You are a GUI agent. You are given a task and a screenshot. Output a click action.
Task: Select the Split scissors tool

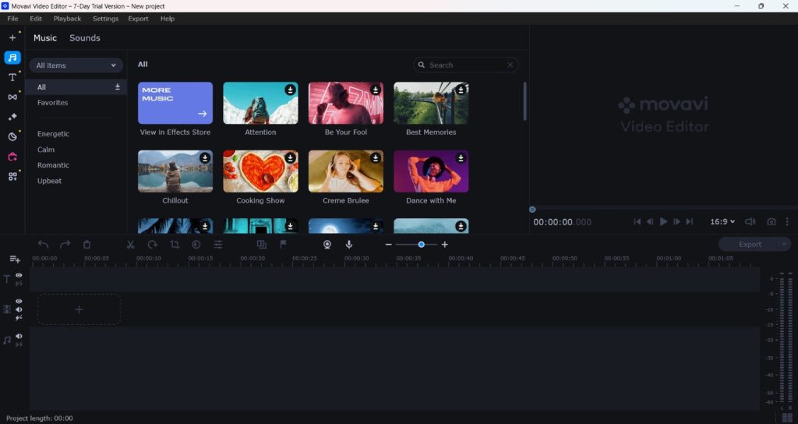click(x=130, y=245)
